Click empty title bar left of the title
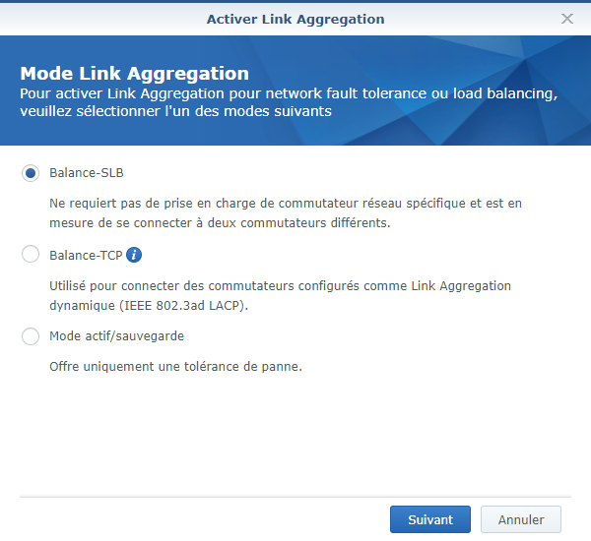The width and height of the screenshot is (591, 541). tap(101, 19)
